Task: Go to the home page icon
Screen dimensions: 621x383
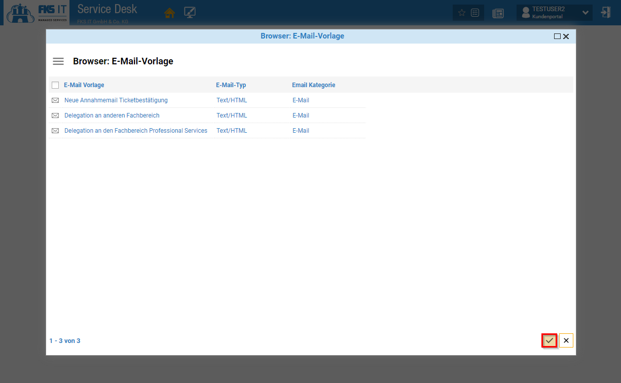Action: [169, 13]
